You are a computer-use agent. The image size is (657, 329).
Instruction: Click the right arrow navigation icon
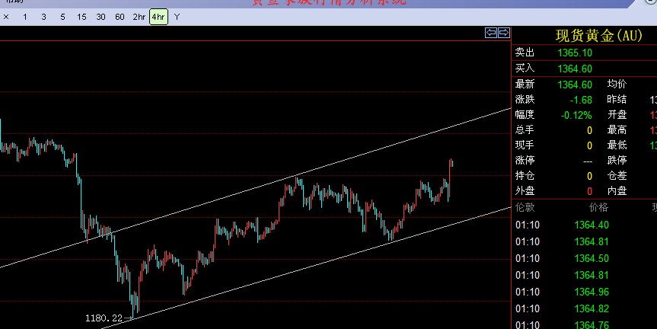(x=504, y=33)
